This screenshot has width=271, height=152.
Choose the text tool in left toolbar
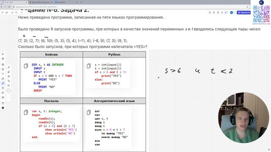pyautogui.click(x=3, y=74)
